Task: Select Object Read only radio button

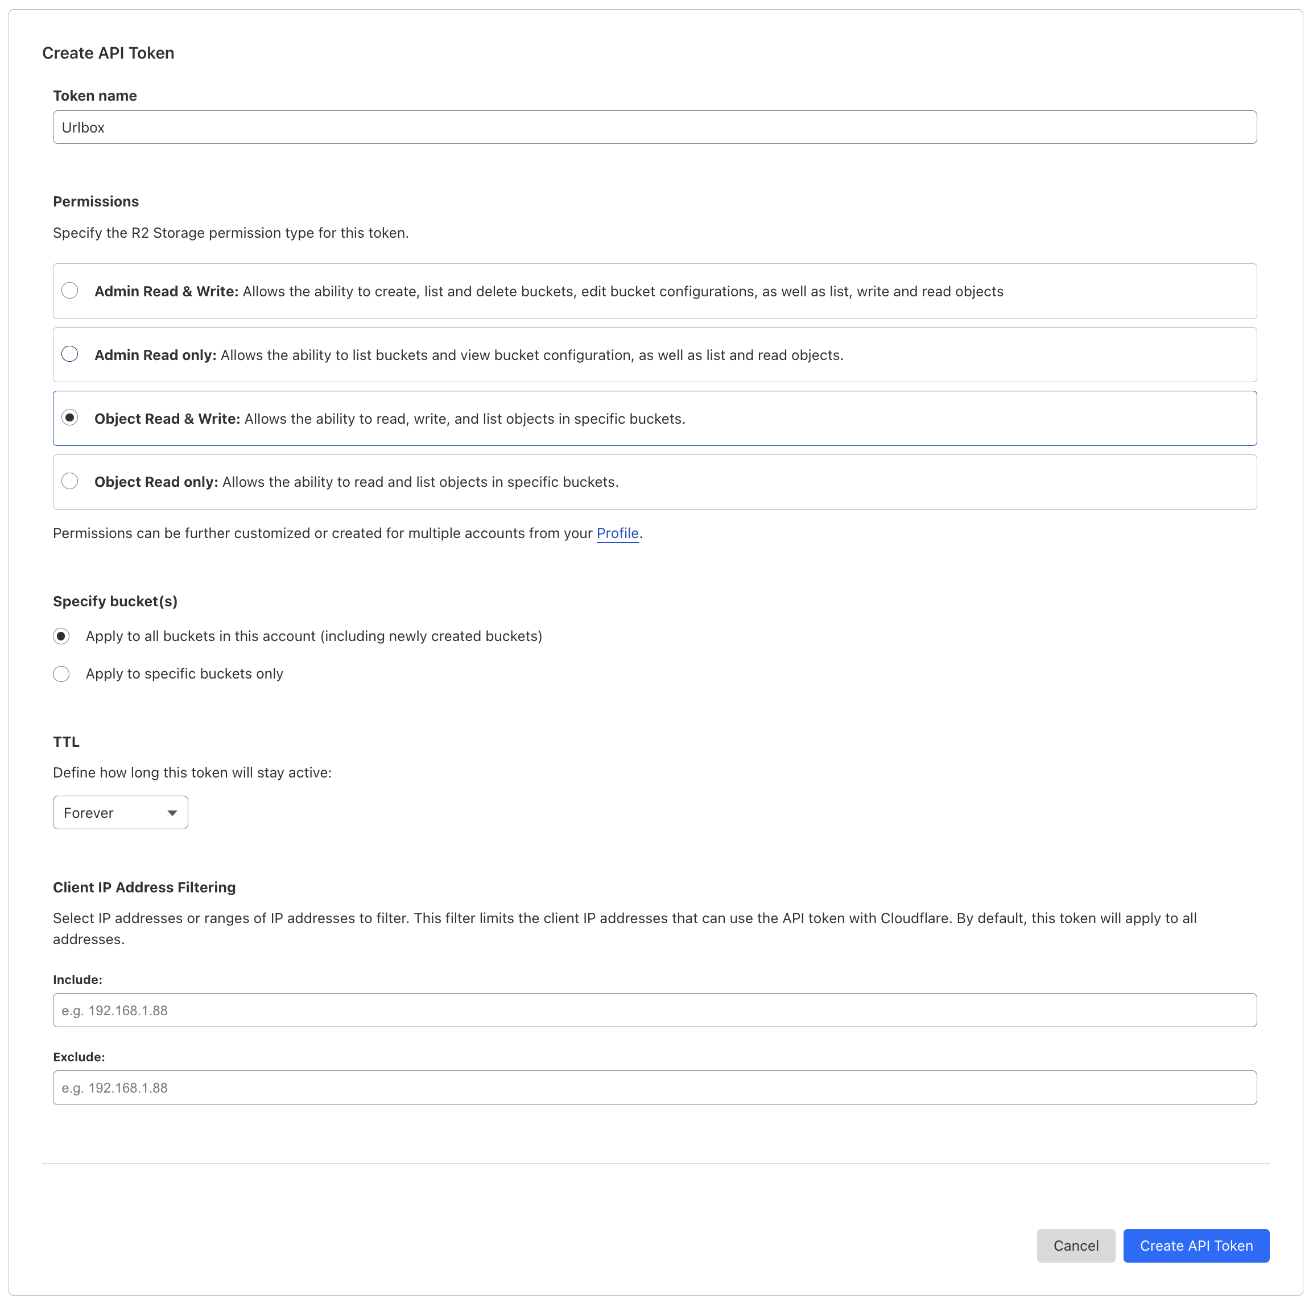Action: point(69,481)
